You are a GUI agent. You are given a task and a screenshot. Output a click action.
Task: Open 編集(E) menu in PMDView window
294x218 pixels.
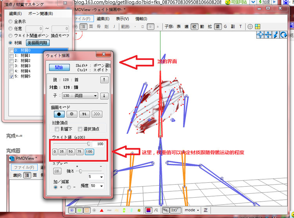[x=103, y=19]
